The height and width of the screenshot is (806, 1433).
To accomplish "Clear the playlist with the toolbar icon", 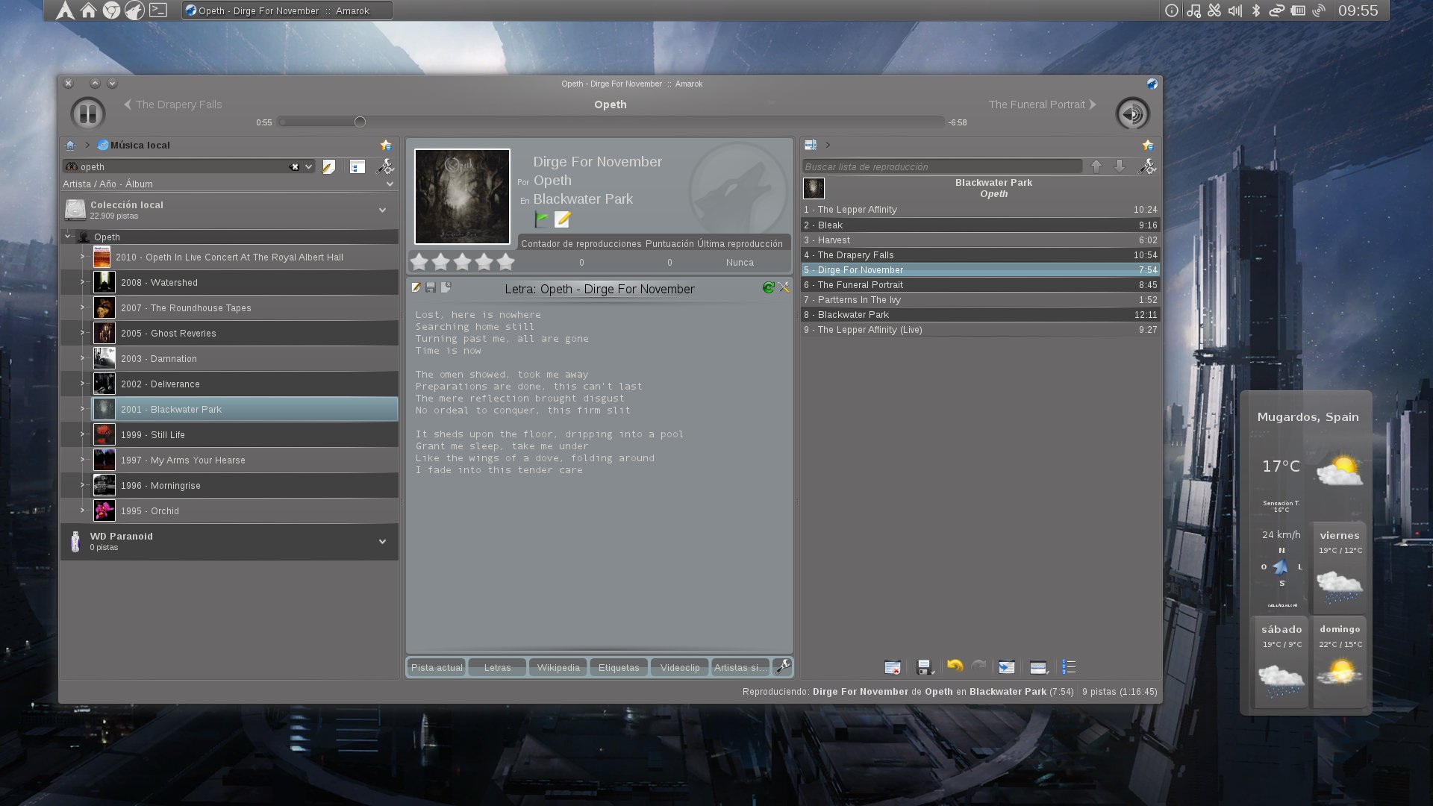I will click(893, 667).
